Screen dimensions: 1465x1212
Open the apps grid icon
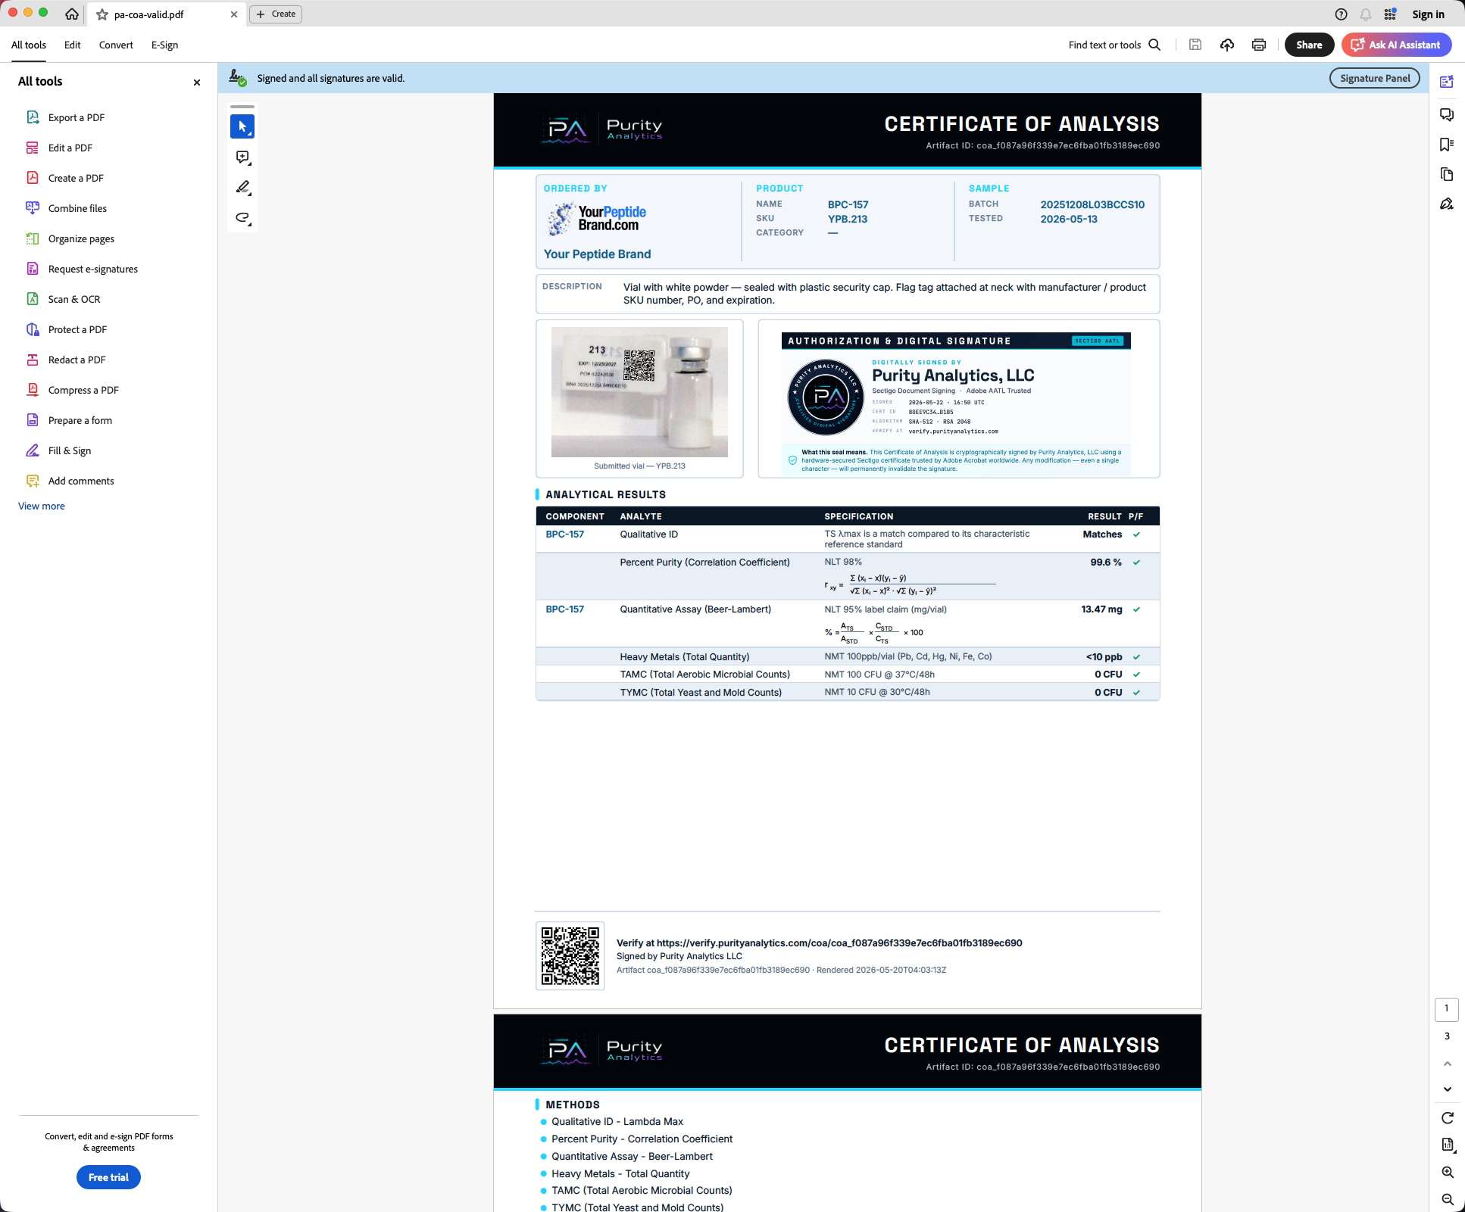1390,14
